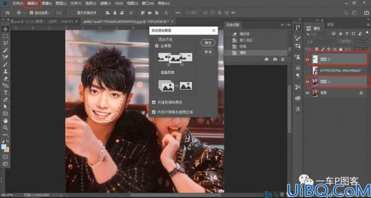Select the Eraser tool
This screenshot has height=198, width=371.
tap(5, 78)
